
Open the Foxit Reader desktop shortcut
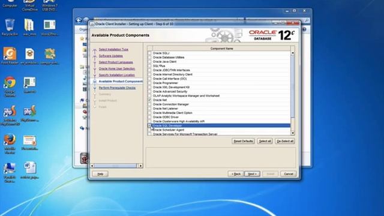(x=10, y=56)
